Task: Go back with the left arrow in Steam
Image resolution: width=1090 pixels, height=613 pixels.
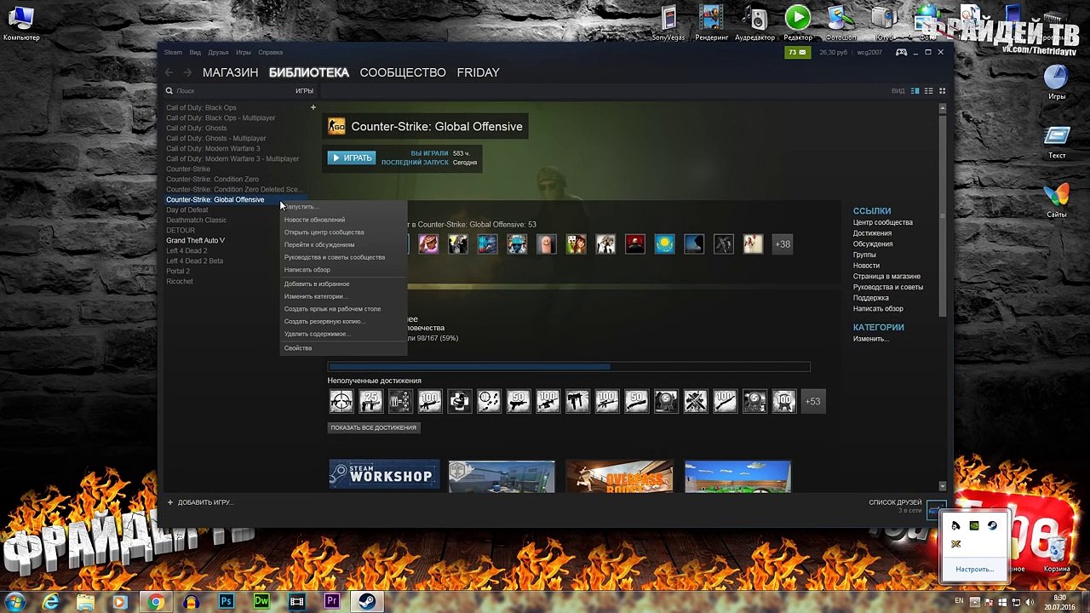Action: 169,72
